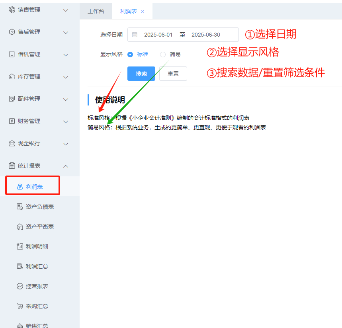The image size is (342, 328).
Task: Click the 利润明细 chart icon
Action: tap(20, 246)
